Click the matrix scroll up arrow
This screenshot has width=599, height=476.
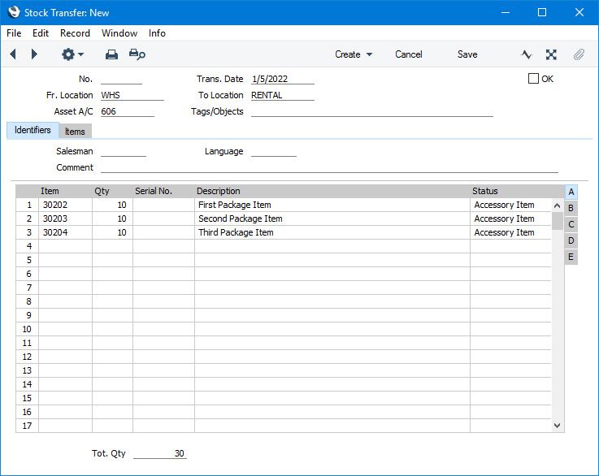pos(557,206)
